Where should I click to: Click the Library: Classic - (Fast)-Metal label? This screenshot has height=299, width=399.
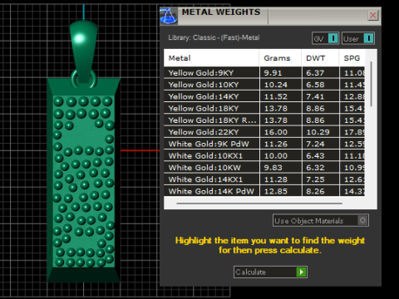coord(214,37)
